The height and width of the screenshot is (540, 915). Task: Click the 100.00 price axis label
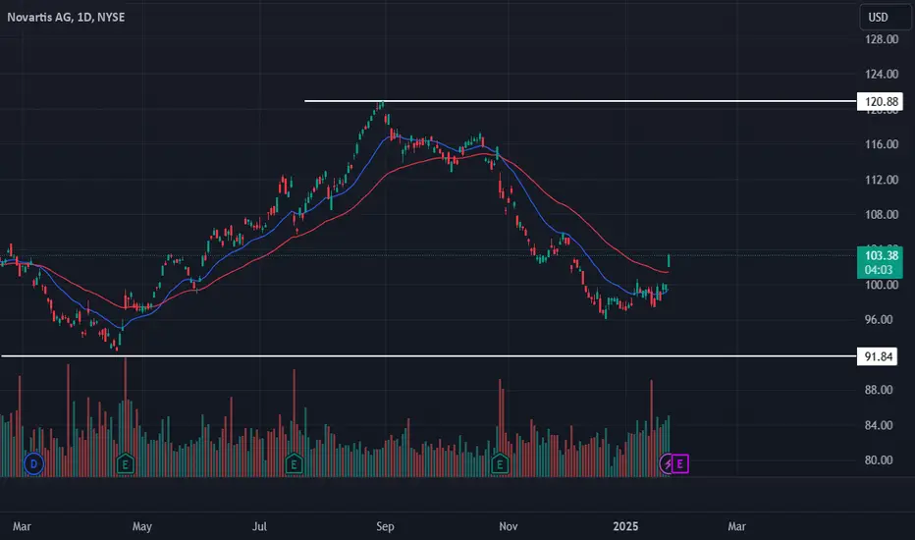click(x=882, y=285)
